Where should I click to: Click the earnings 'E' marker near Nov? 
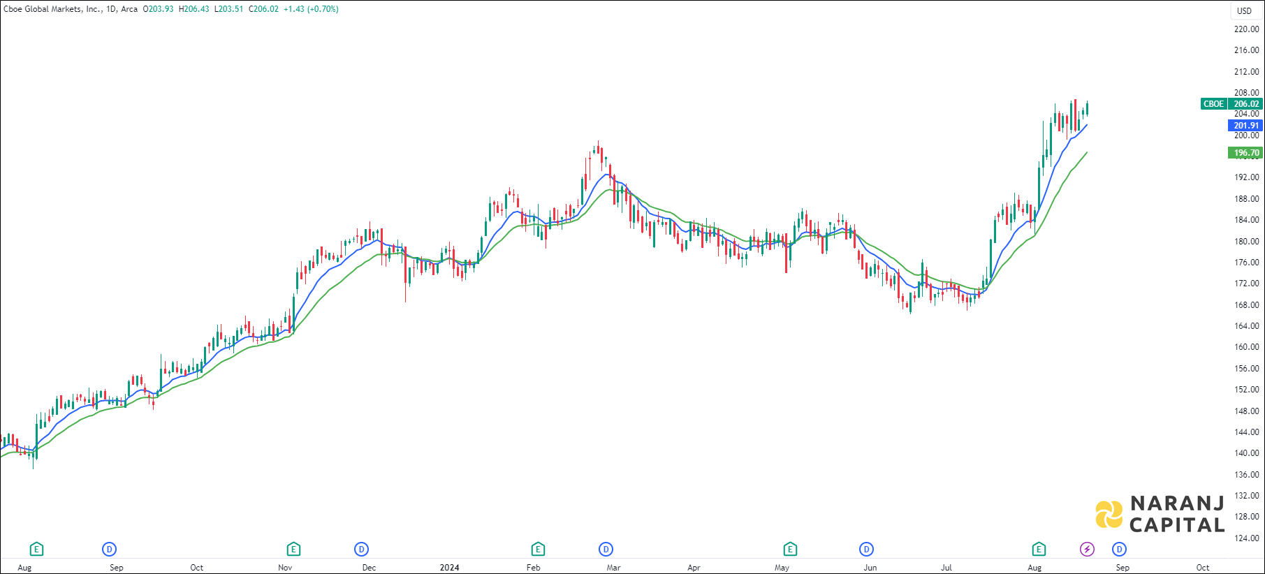293,550
